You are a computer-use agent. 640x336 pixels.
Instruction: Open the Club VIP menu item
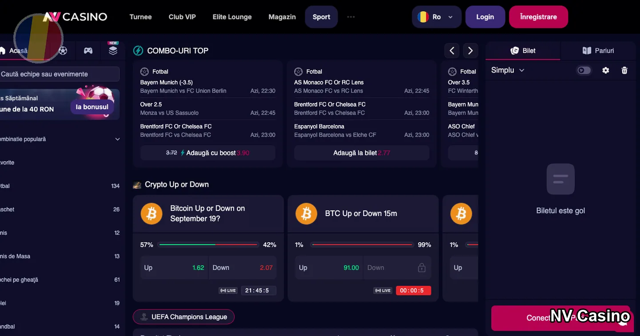(182, 17)
